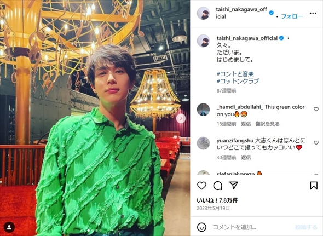Like yuanzifangshu's comment

(316, 142)
